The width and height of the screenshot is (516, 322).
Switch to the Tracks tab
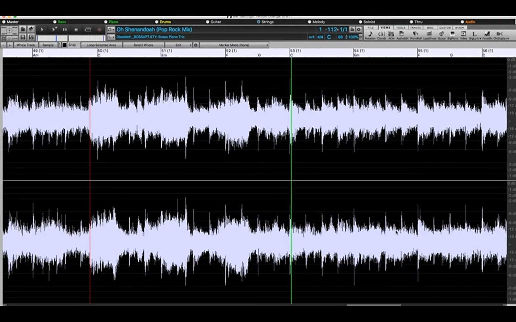415,27
